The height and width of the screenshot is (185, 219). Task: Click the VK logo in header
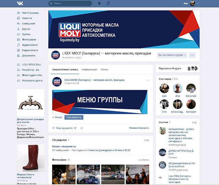tap(20, 3)
